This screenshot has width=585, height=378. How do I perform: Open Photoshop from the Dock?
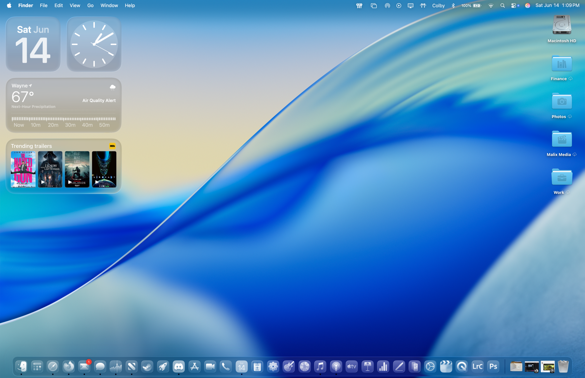[493, 366]
